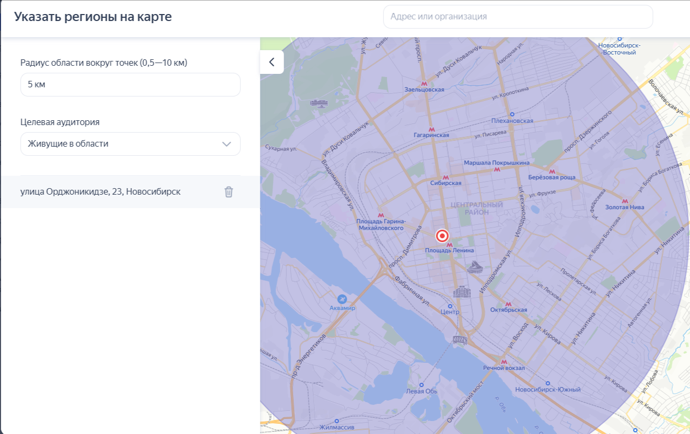The image size is (690, 434).
Task: Click the Аквамир swimming pool icon
Action: coord(342,299)
